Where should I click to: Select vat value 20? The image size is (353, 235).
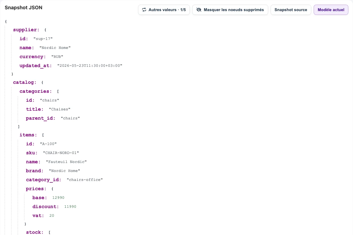pyautogui.click(x=52, y=216)
